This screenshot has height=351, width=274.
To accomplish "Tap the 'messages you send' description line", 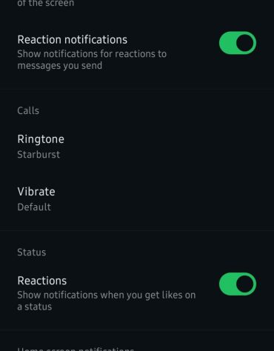I will 60,66.
